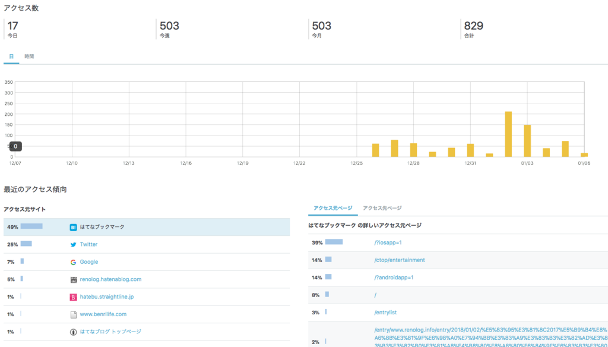The width and height of the screenshot is (608, 347).
Task: Click the 49% progress bar for Hatena Bookmark
Action: pyautogui.click(x=31, y=226)
